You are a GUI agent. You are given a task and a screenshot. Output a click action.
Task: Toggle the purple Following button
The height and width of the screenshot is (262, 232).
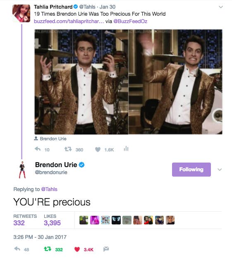[x=191, y=170]
